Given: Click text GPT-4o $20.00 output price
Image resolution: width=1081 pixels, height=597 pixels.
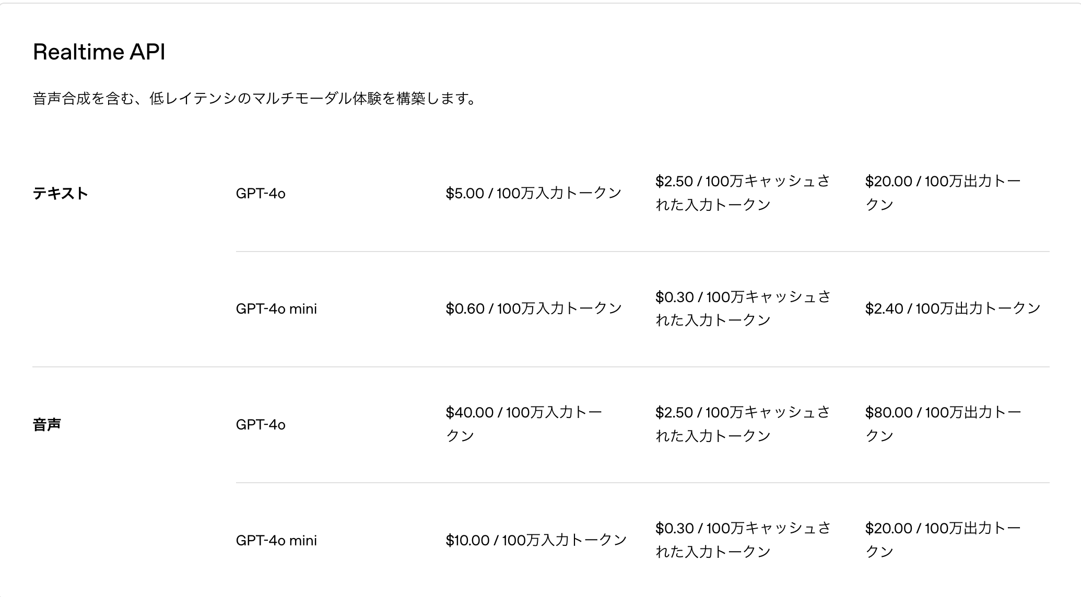Looking at the screenshot, I should coord(943,193).
